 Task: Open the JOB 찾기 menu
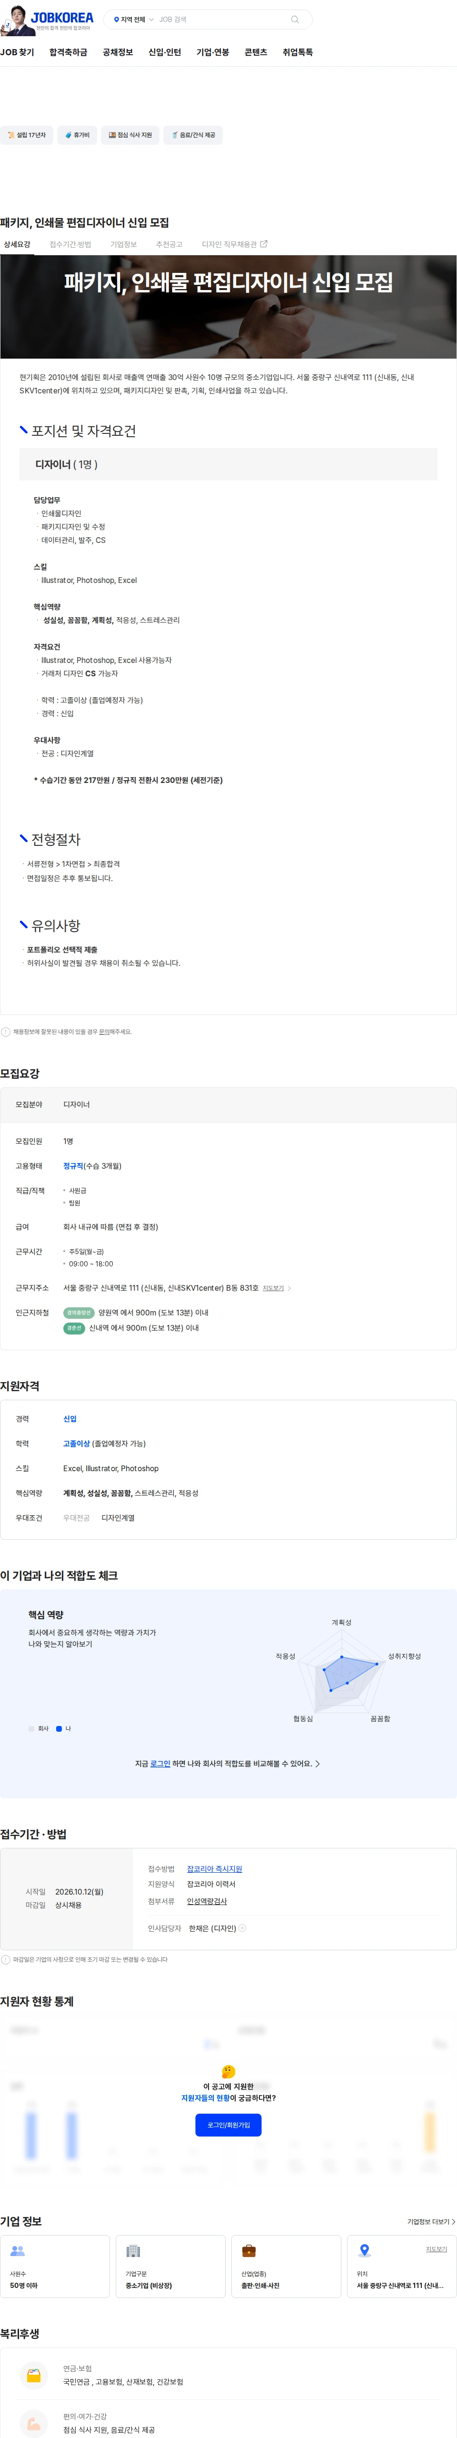pos(17,52)
